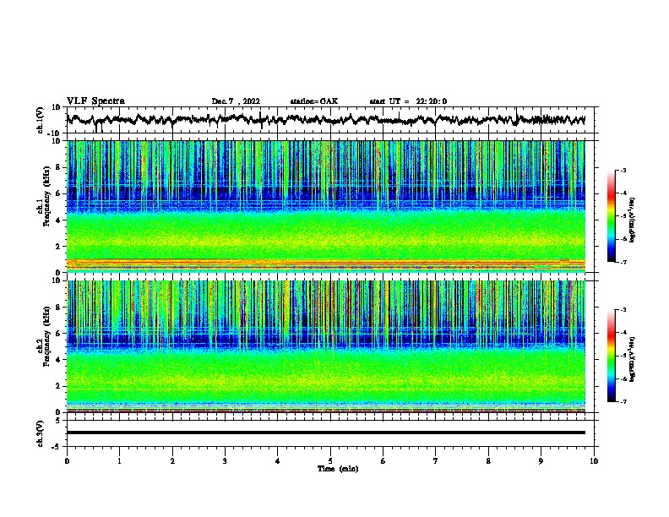Click time tick label "6" on bottom axis

383,461
